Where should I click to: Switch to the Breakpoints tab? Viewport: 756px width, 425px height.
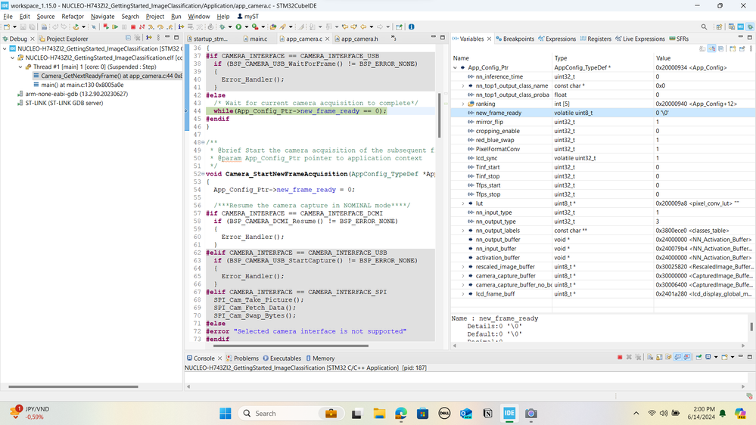tap(518, 39)
